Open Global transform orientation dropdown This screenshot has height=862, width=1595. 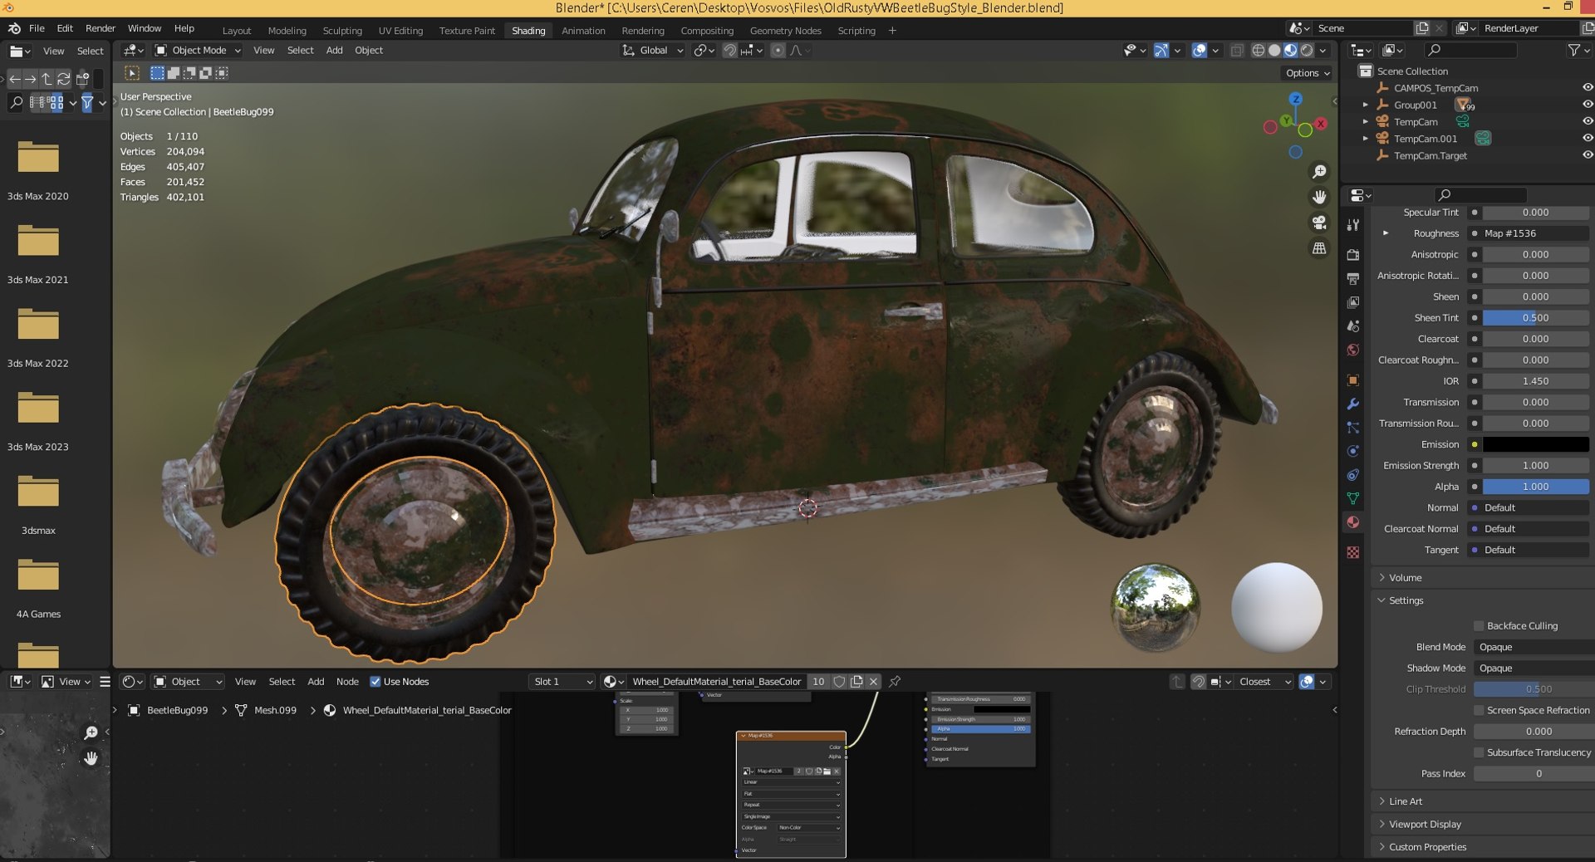tap(652, 51)
